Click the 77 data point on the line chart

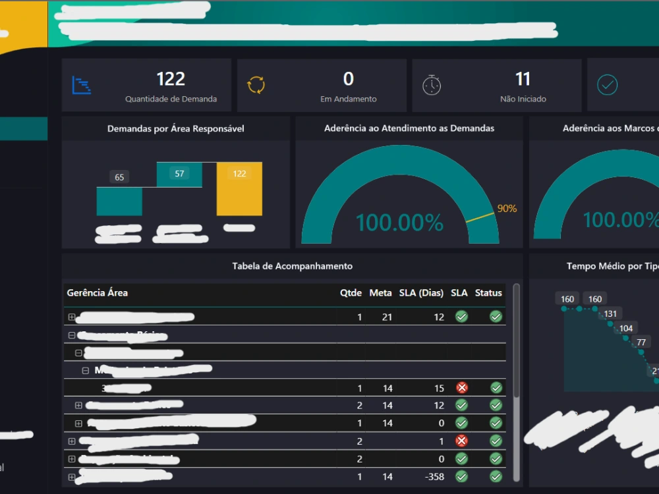641,352
